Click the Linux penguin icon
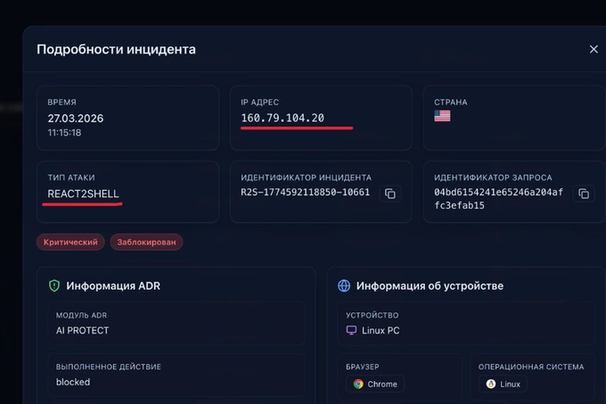The height and width of the screenshot is (404, 606). (x=491, y=383)
